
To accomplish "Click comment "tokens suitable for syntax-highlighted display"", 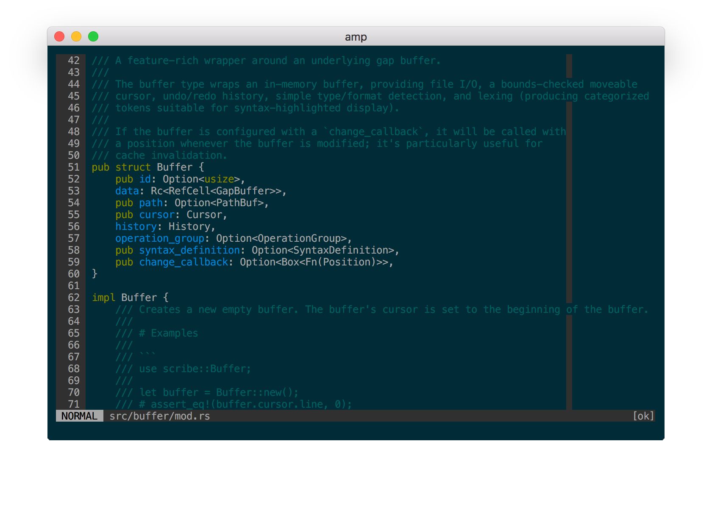I will [255, 108].
